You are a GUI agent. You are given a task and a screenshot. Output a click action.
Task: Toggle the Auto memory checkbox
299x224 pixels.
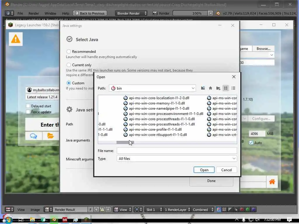click(251, 143)
